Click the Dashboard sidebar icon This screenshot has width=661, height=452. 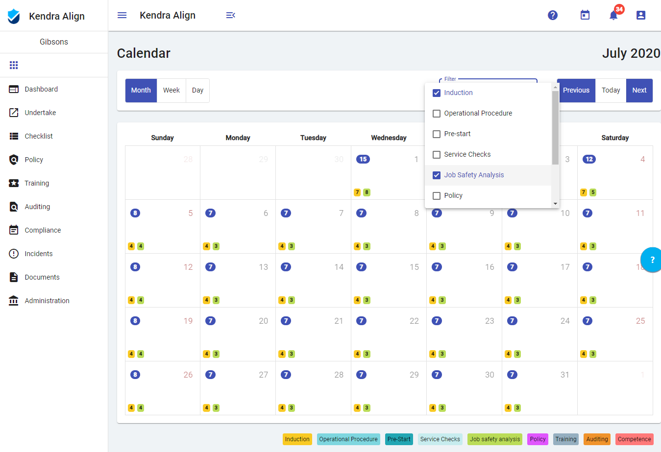[14, 89]
